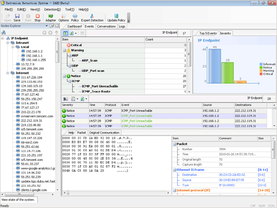Switch to the Conversations tab
Screen dimensions: 277x208
coord(106,27)
